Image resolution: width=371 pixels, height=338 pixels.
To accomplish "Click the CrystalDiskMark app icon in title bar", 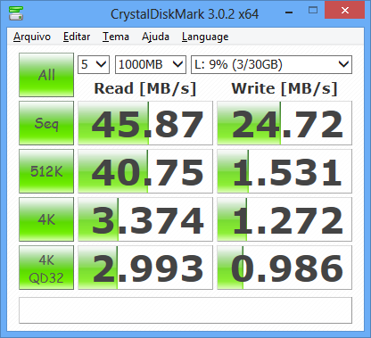I will 16,13.
